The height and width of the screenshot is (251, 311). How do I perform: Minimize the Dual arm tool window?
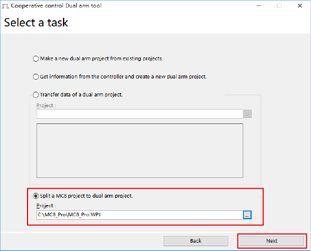tap(259, 6)
